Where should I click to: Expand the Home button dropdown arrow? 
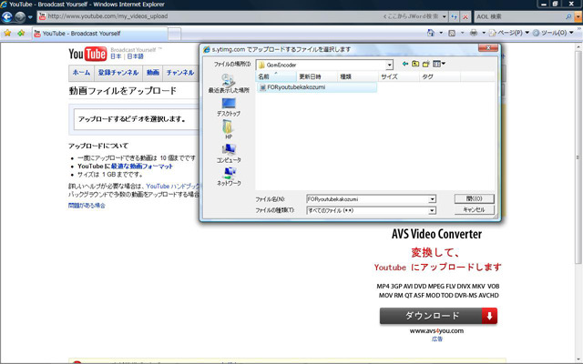pos(441,33)
